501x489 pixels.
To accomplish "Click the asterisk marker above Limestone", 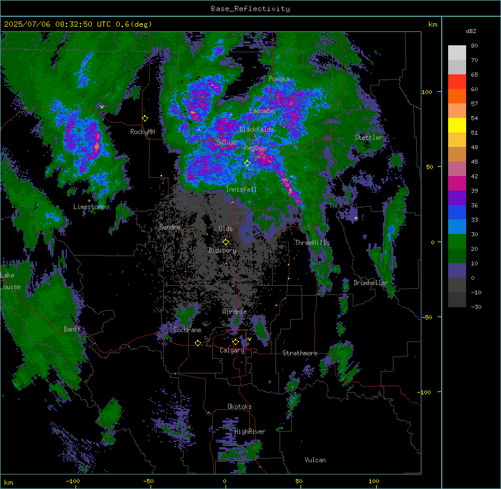I will click(89, 201).
